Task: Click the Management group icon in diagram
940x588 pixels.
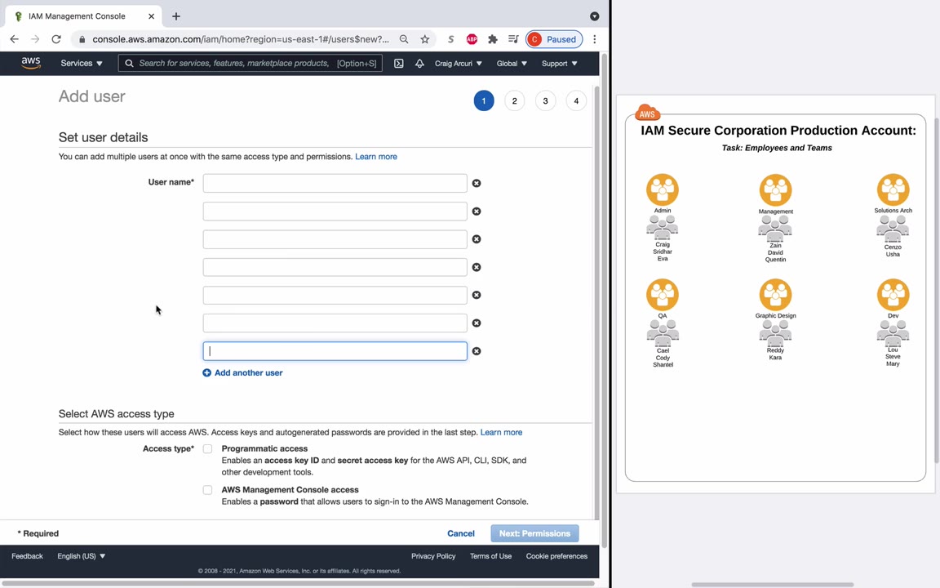Action: click(x=775, y=190)
